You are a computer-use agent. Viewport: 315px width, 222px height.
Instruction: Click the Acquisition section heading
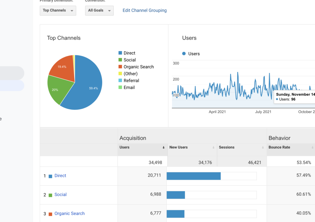point(133,138)
